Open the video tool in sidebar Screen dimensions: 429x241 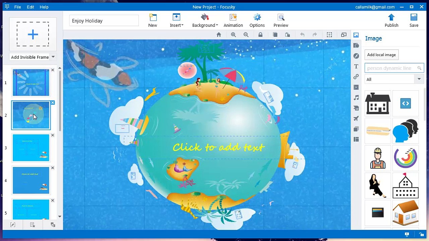(x=356, y=87)
